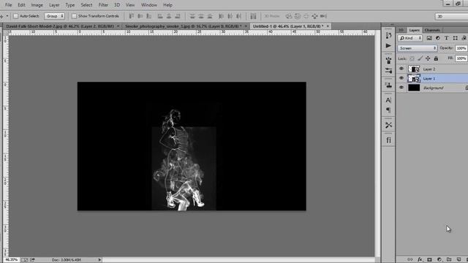Screen dimensions: 468x263
Task: Toggle lock transparent pixels
Action: 412,58
